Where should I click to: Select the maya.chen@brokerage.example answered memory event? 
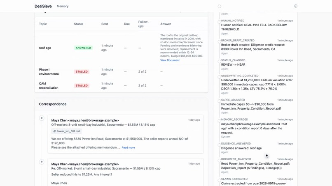254,128
